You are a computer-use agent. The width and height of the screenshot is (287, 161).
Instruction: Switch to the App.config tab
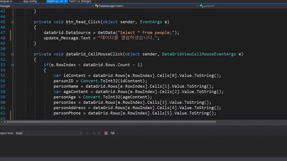[30, 1]
